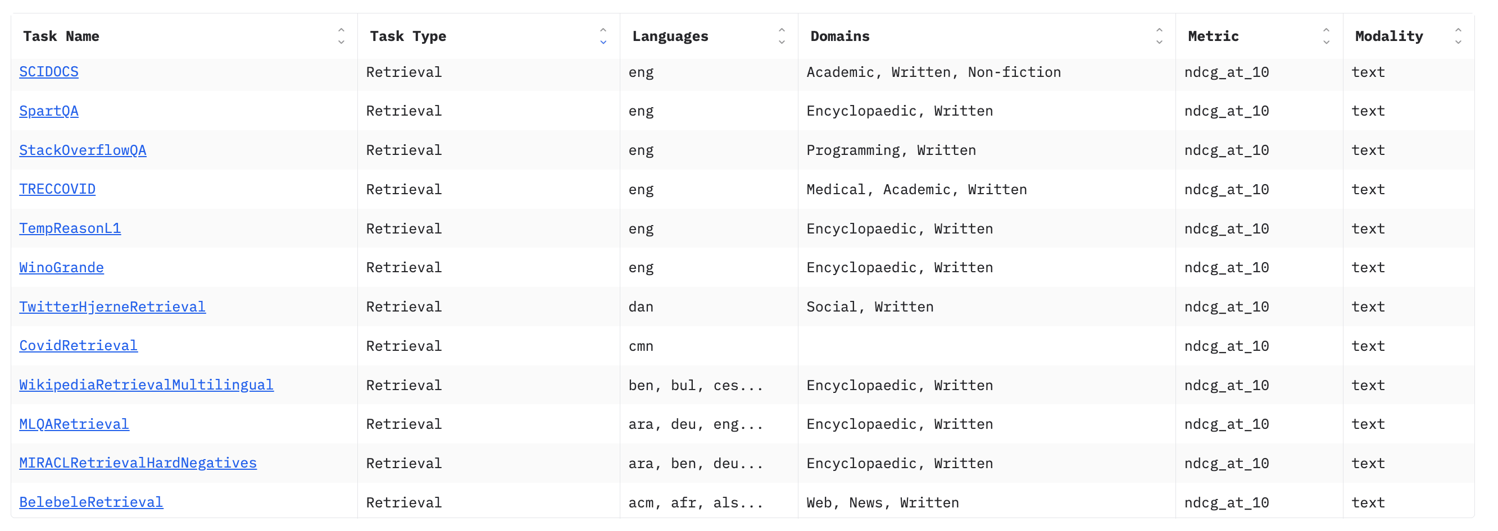This screenshot has width=1498, height=531.
Task: Sort table by Task Type column
Action: pos(603,36)
